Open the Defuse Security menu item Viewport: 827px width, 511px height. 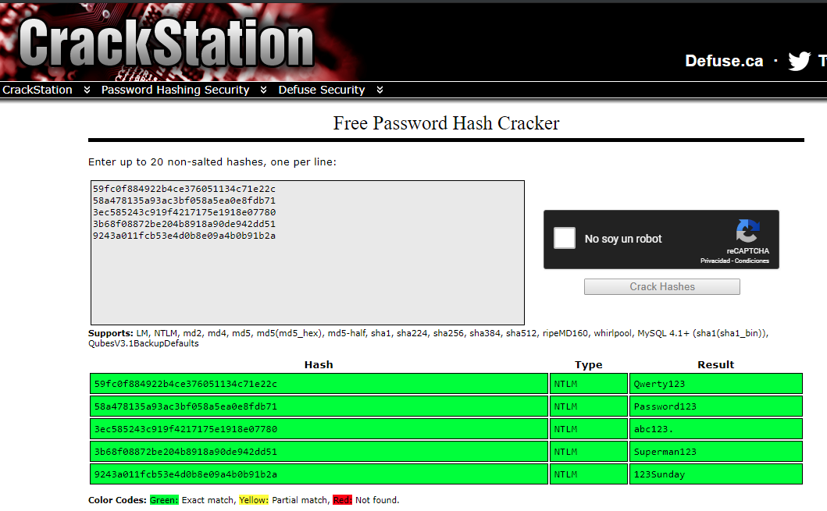click(x=321, y=90)
